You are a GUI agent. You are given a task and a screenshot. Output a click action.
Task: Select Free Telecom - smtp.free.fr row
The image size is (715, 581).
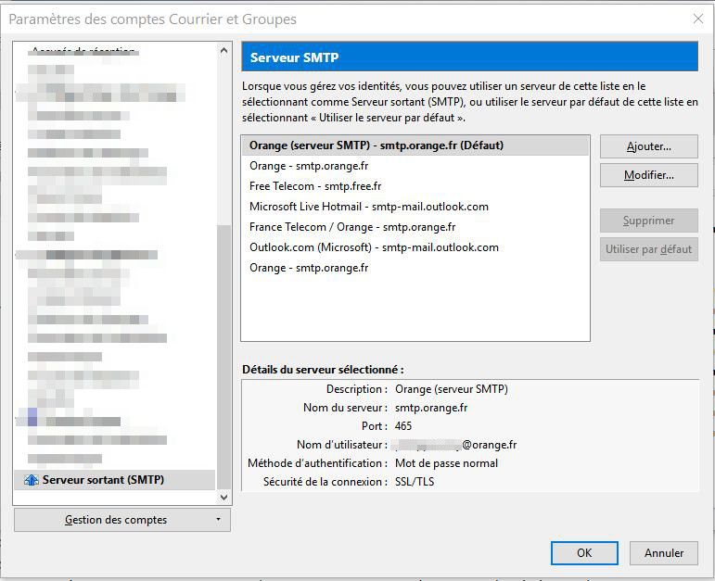click(x=415, y=186)
